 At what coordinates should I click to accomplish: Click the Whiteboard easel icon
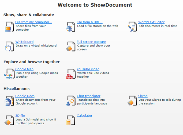(x=9, y=46)
